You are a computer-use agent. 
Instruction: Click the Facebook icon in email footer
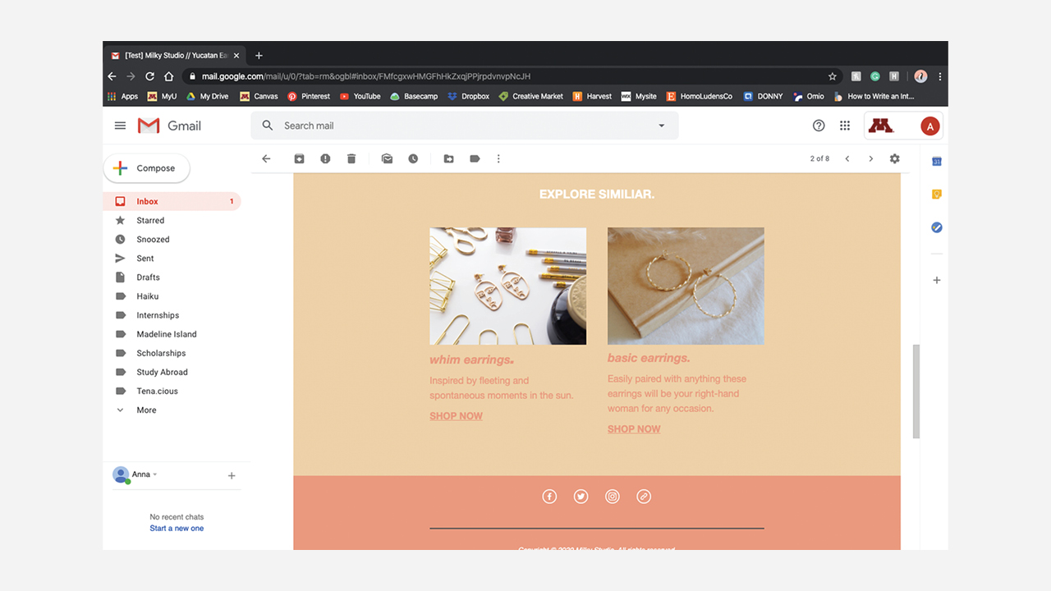point(549,497)
